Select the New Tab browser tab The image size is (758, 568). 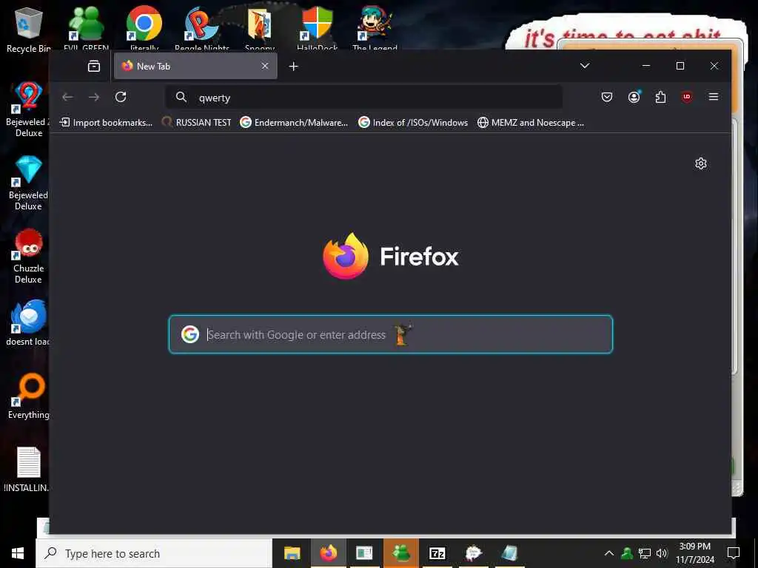(x=195, y=66)
